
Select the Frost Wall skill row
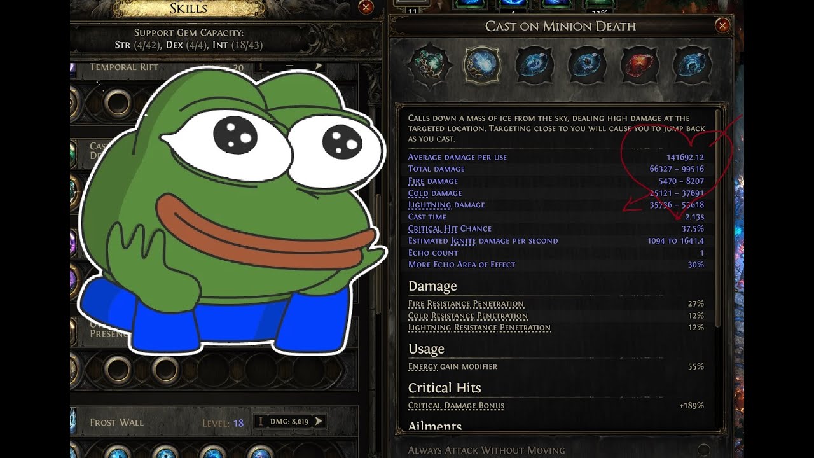tap(214, 421)
